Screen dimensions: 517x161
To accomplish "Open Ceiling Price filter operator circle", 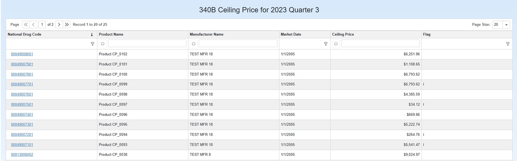I will [x=336, y=44].
